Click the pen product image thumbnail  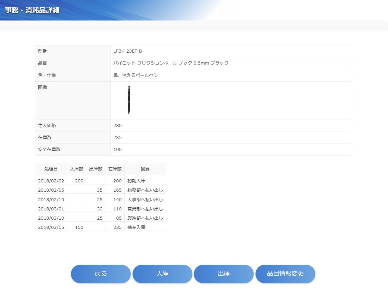(x=129, y=100)
